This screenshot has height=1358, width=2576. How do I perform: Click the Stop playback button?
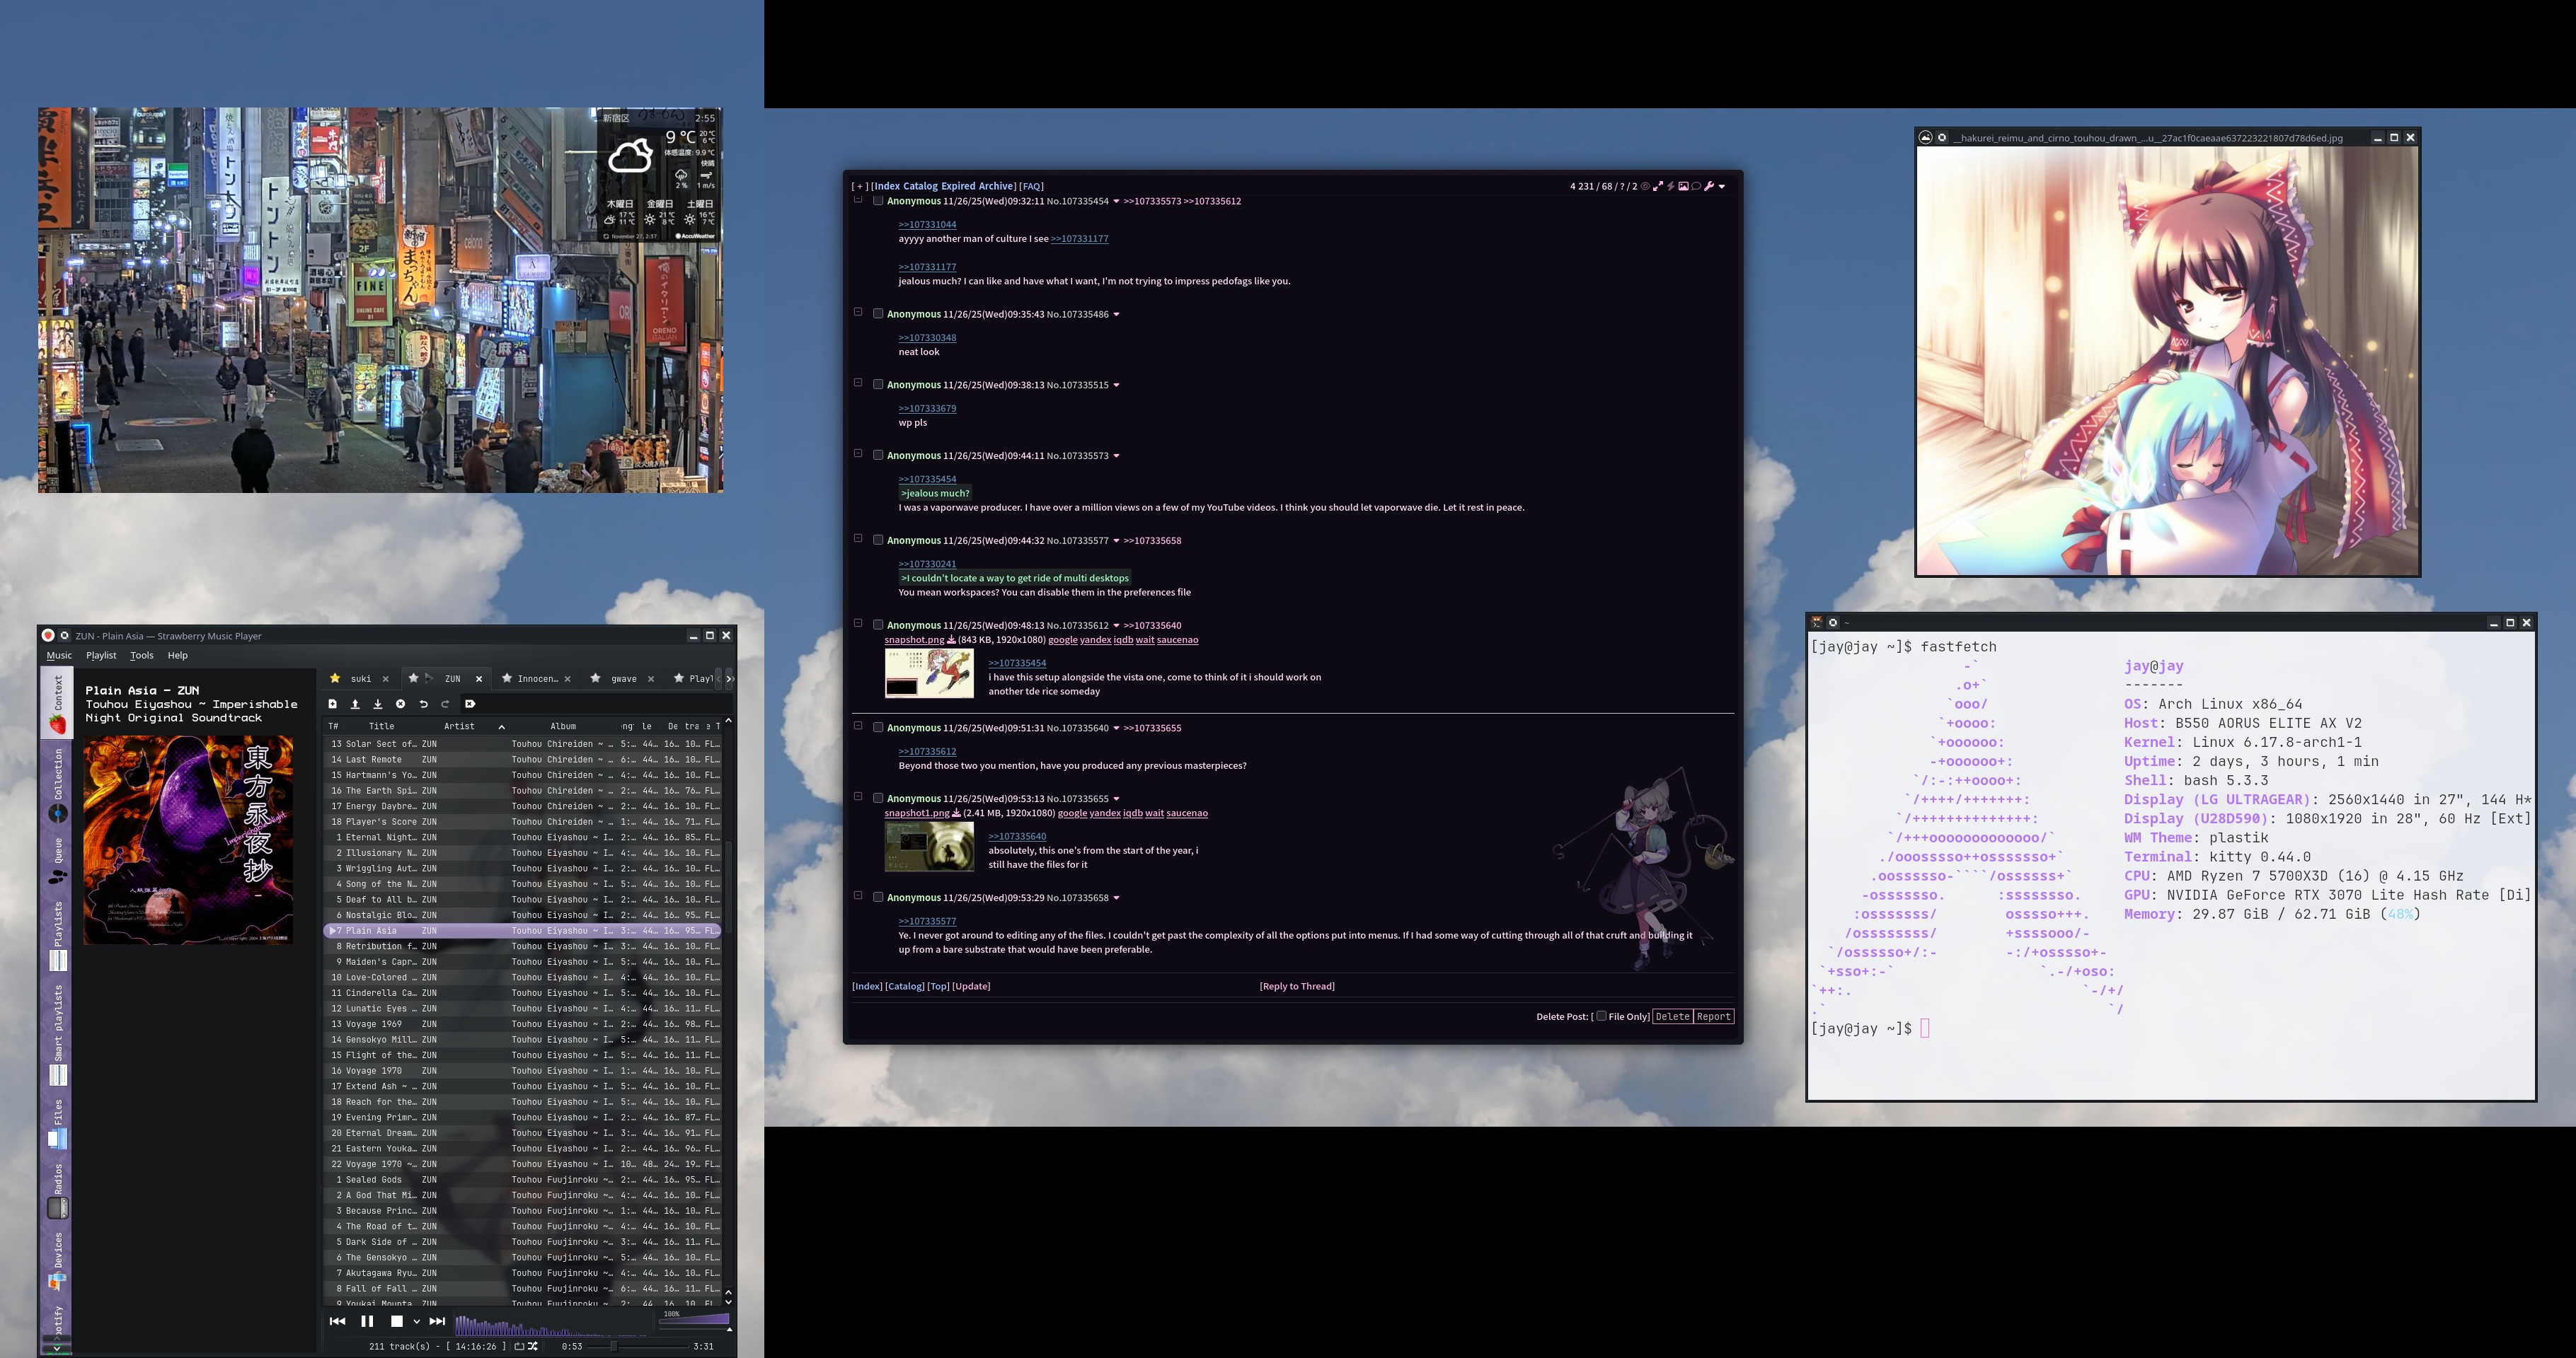[x=396, y=1321]
